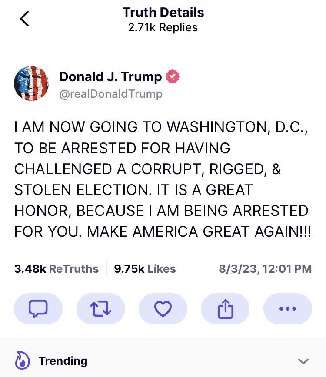Open the reply comment bubble icon
Image resolution: width=326 pixels, height=377 pixels.
coord(38,309)
